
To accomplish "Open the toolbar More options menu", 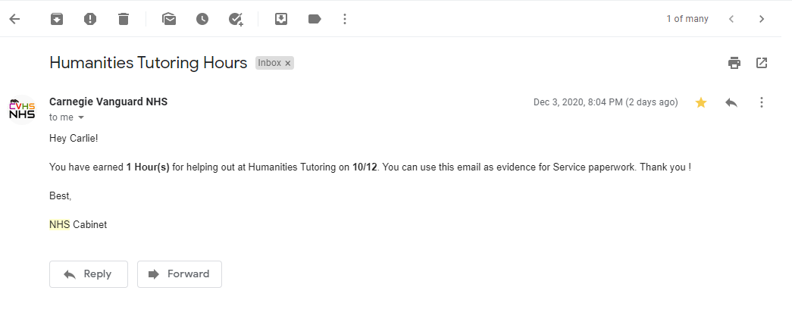I will click(x=346, y=19).
